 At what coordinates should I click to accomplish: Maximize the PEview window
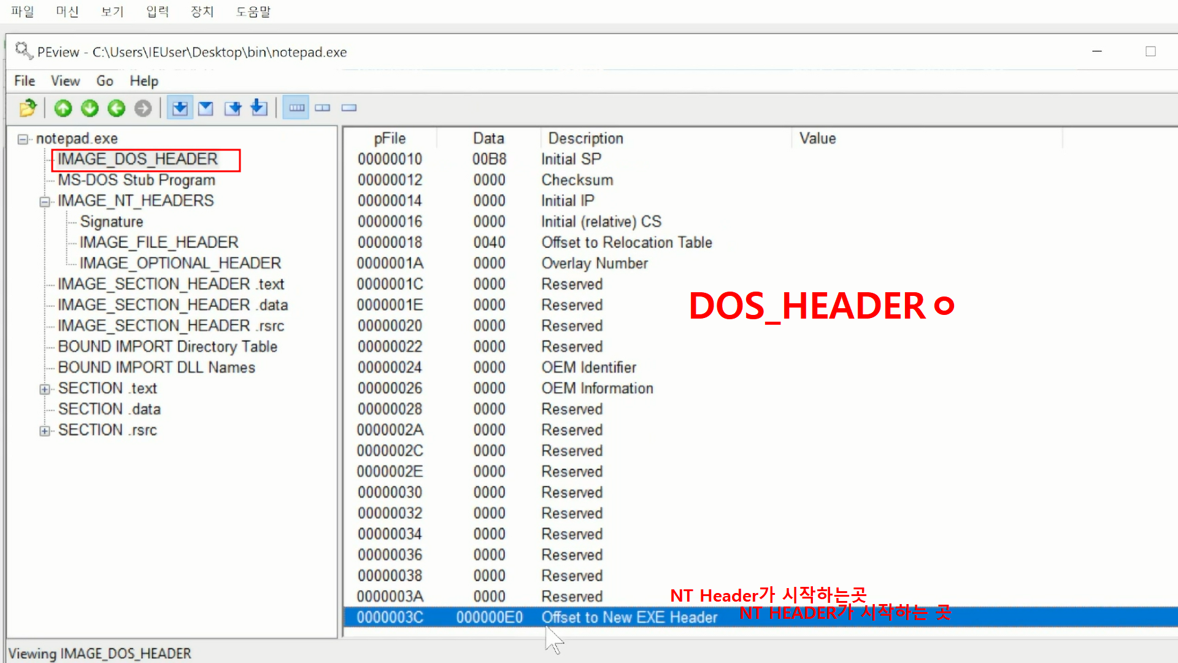[x=1150, y=52]
